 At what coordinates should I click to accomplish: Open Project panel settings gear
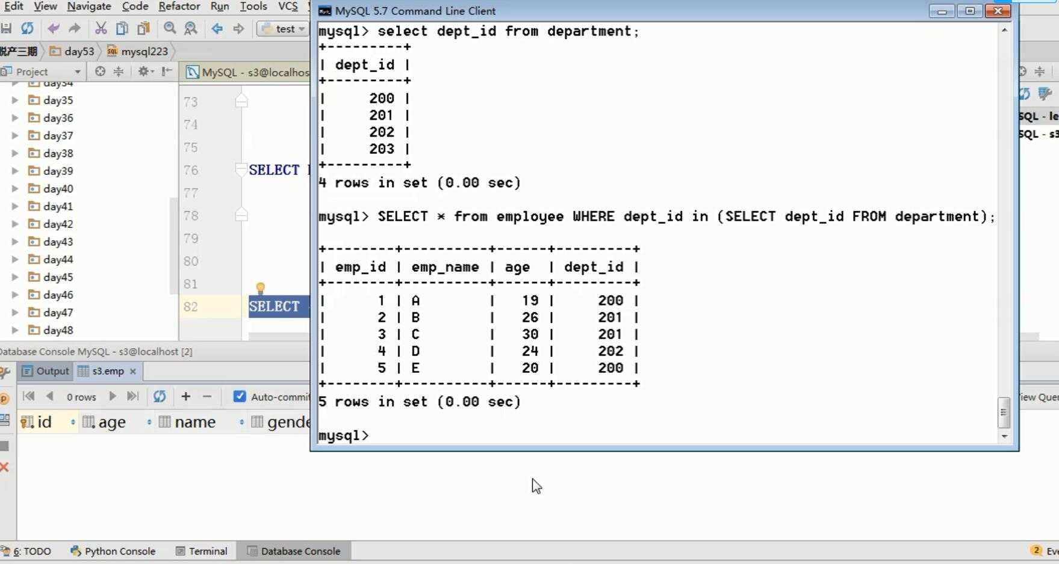[144, 72]
